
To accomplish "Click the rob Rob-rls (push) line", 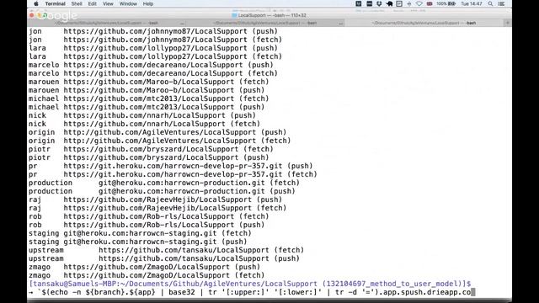I will point(147,225).
